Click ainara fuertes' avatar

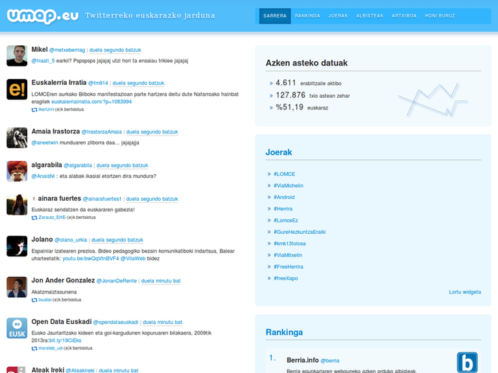pyautogui.click(x=17, y=205)
